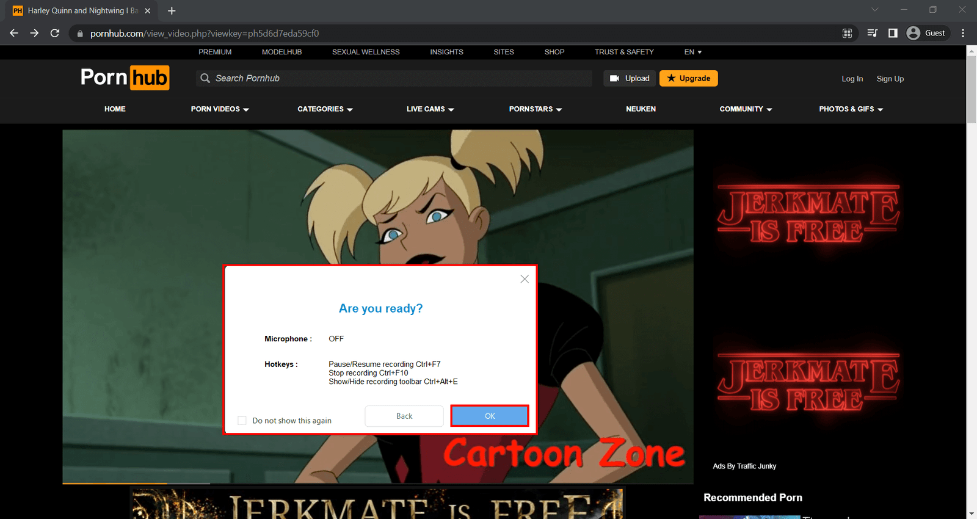
Task: Open the media control playlist icon
Action: point(873,34)
